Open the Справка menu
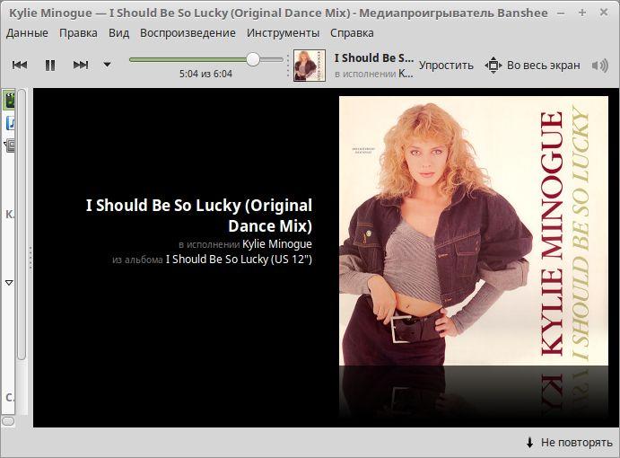Viewport: 620px width, 458px height. coord(352,32)
